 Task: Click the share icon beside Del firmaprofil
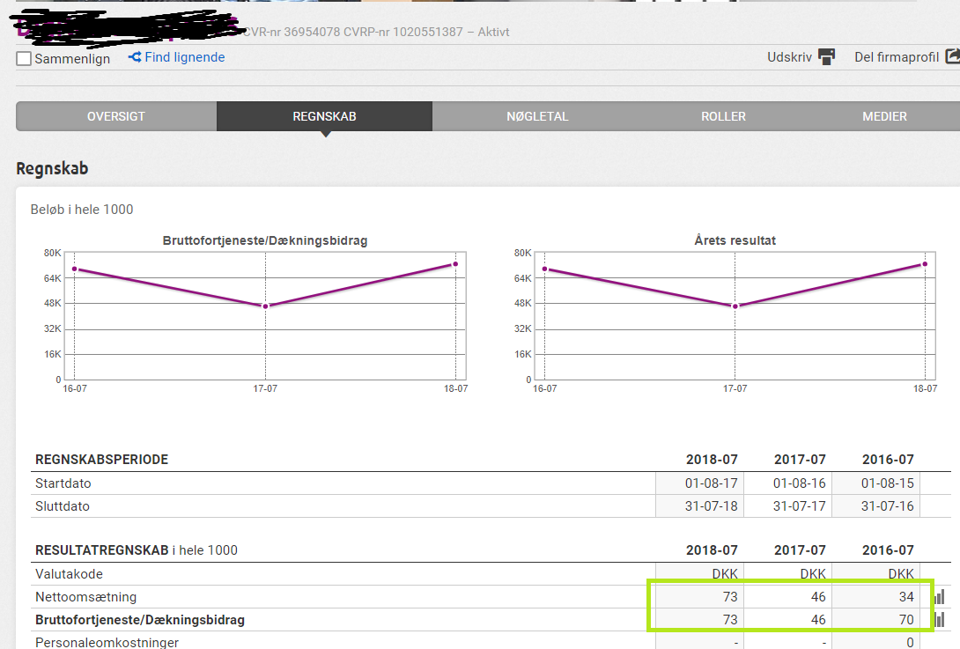pos(952,56)
